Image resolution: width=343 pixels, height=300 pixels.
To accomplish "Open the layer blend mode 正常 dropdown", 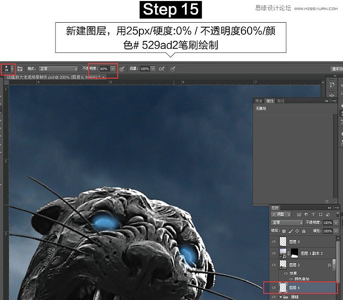I will click(287, 222).
